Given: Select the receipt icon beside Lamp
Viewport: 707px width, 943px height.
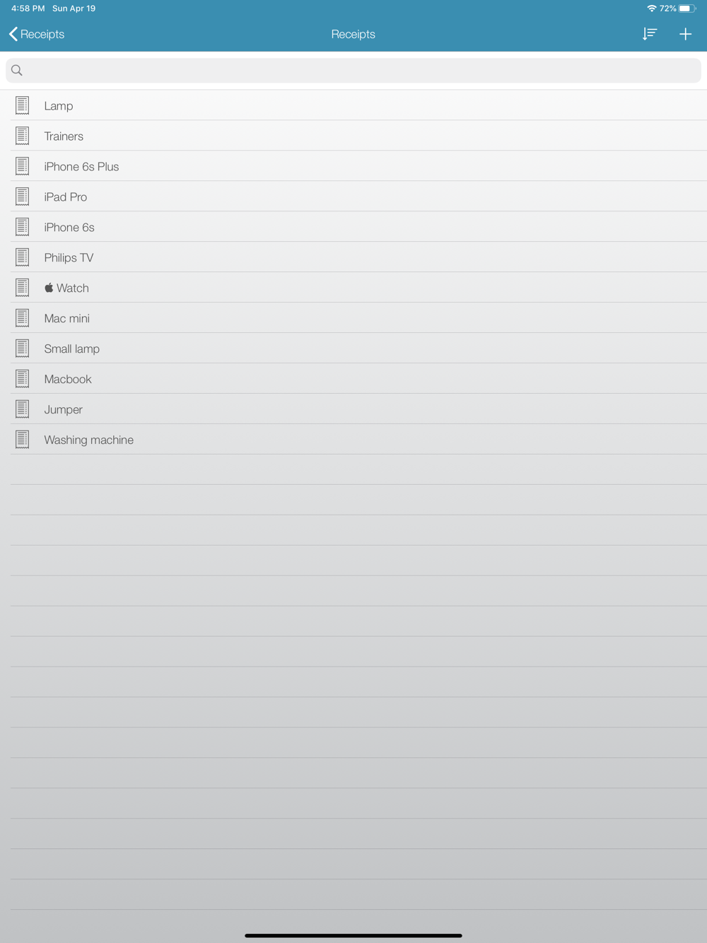Looking at the screenshot, I should (23, 105).
